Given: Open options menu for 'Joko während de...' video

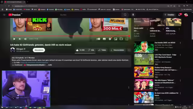Looking at the screenshot, I should click(163, 29).
